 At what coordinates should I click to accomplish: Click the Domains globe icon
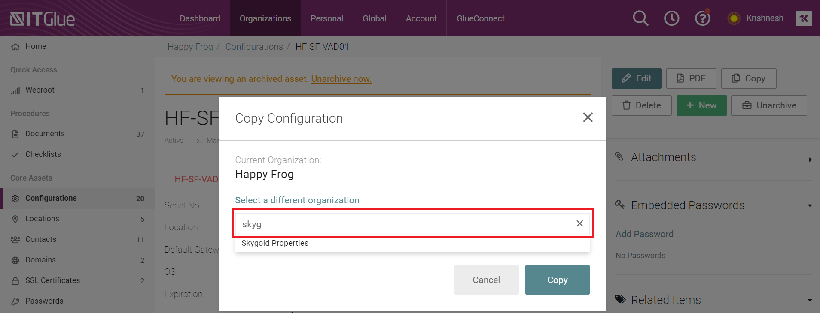(x=15, y=260)
